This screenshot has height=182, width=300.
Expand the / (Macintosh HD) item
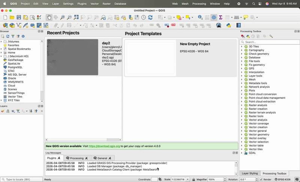point(1,56)
